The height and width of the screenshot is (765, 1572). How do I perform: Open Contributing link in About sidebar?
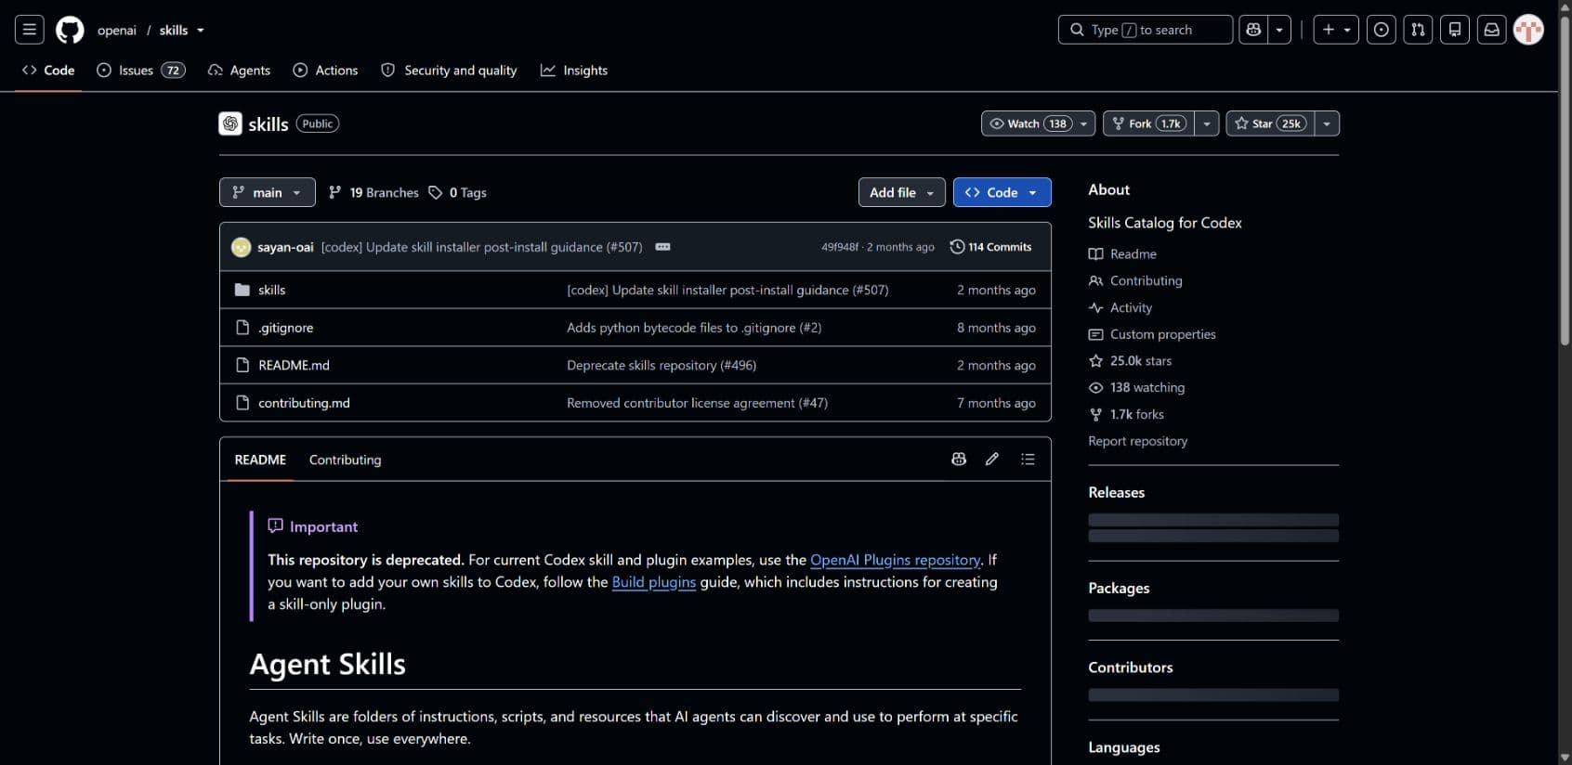(1135, 280)
